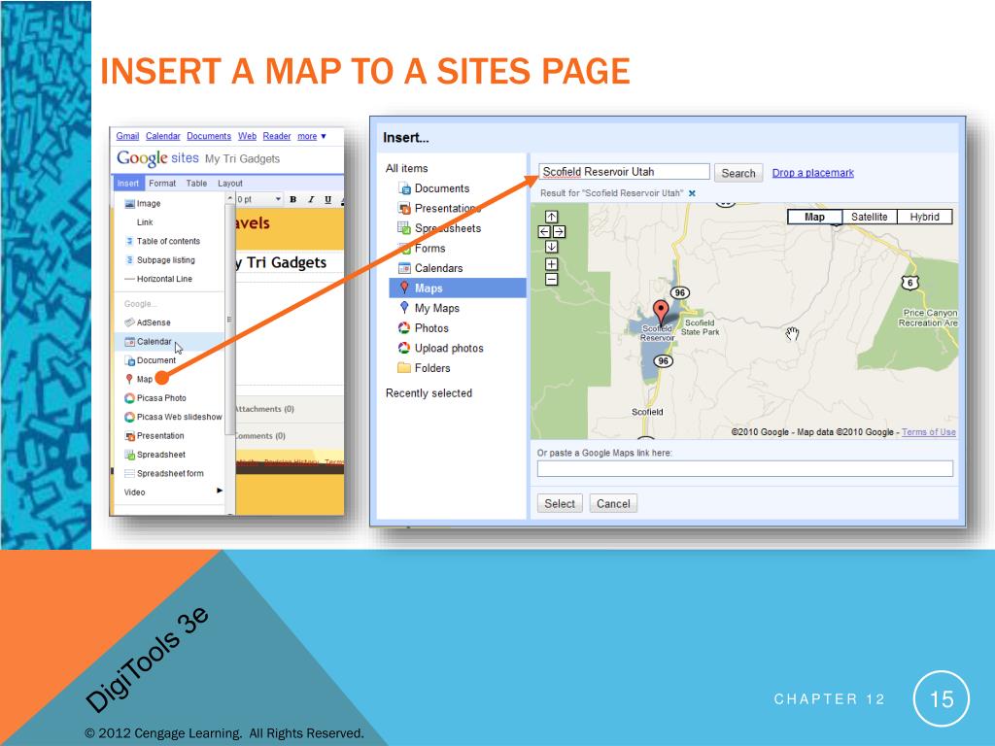Click the Picasa Photo icon
The width and height of the screenshot is (995, 746).
coord(129,397)
